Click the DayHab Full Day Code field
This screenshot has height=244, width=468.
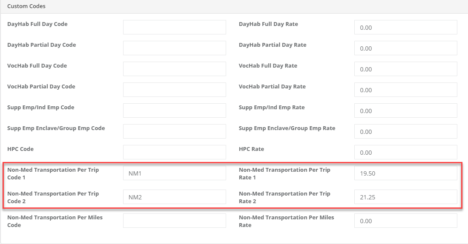click(174, 27)
